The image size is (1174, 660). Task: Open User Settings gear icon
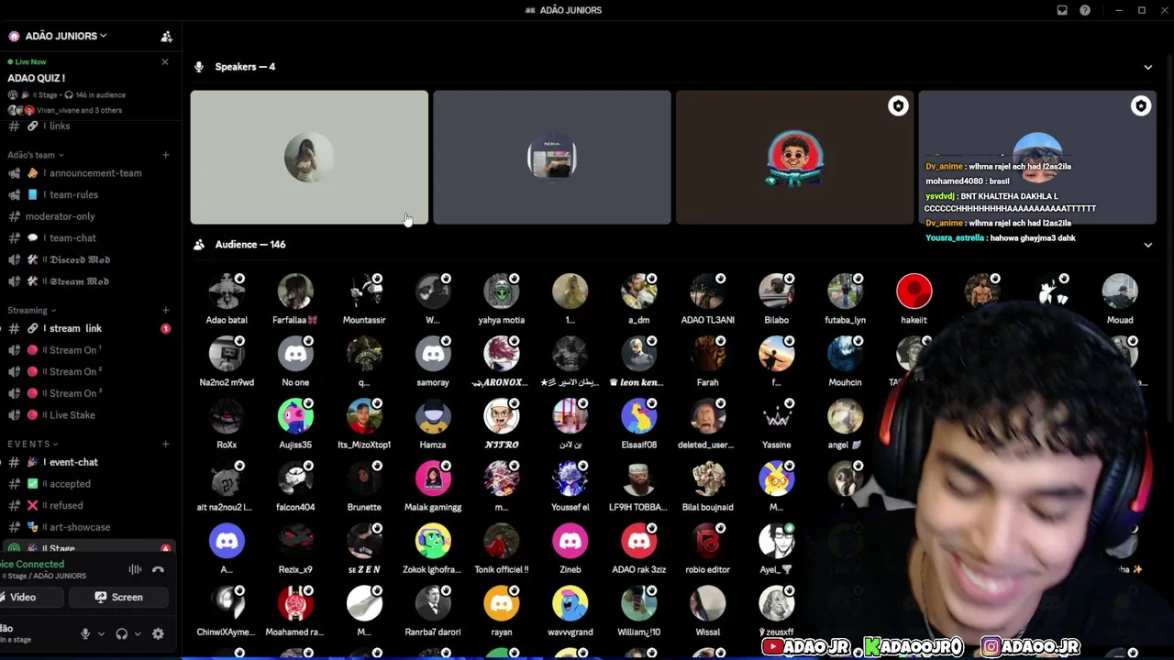(x=158, y=633)
